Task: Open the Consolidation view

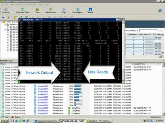Action: click(77, 11)
